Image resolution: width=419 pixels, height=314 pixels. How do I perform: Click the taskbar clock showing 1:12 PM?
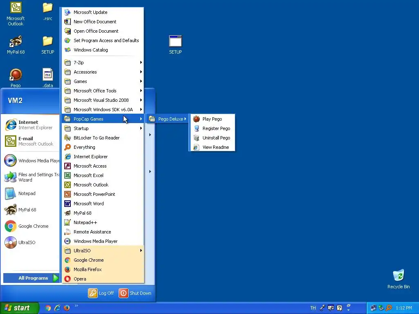404,308
